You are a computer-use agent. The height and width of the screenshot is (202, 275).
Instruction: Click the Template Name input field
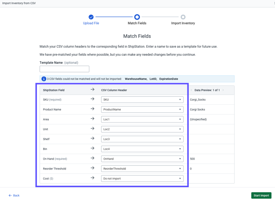coord(64,69)
